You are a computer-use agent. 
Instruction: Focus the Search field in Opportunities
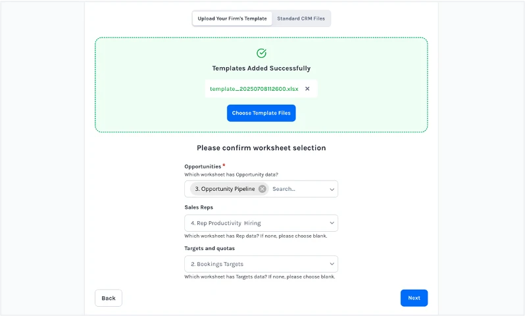(296, 189)
